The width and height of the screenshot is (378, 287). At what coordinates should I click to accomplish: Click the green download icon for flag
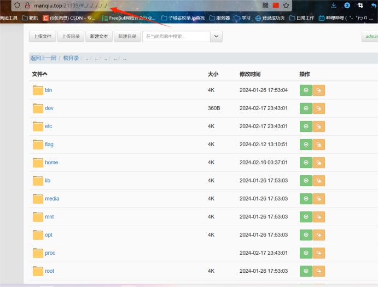click(306, 145)
